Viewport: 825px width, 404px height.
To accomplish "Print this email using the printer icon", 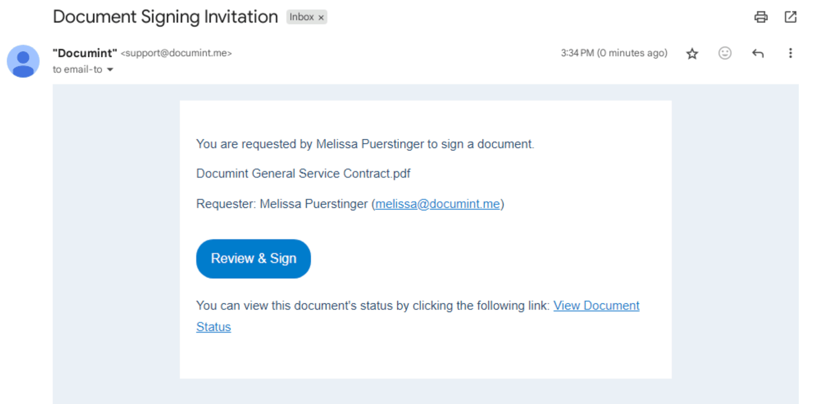I will pyautogui.click(x=761, y=17).
